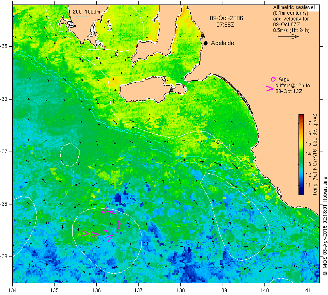Click the 0.5m/s velocity scale arrow
Image resolution: width=328 pixels, height=295 pixels.
[288, 36]
